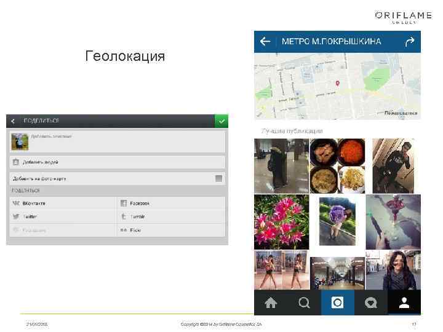The height and width of the screenshot is (332, 443).
Task: Click the Twitter bird icon
Action: (16, 216)
